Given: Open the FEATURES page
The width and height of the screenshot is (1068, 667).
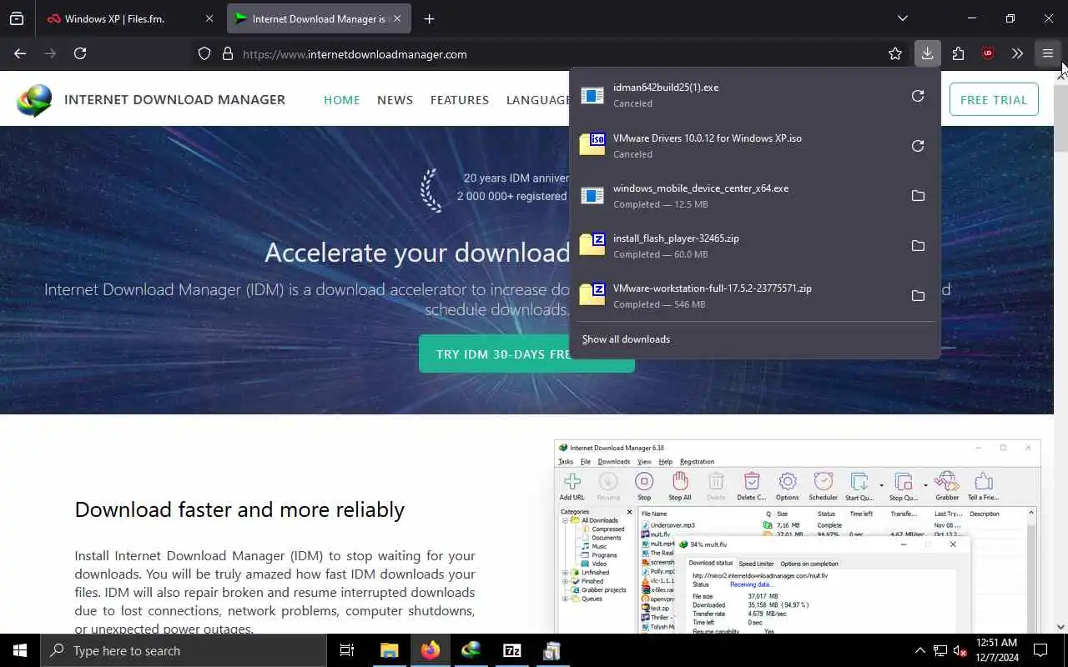Looking at the screenshot, I should coord(460,99).
